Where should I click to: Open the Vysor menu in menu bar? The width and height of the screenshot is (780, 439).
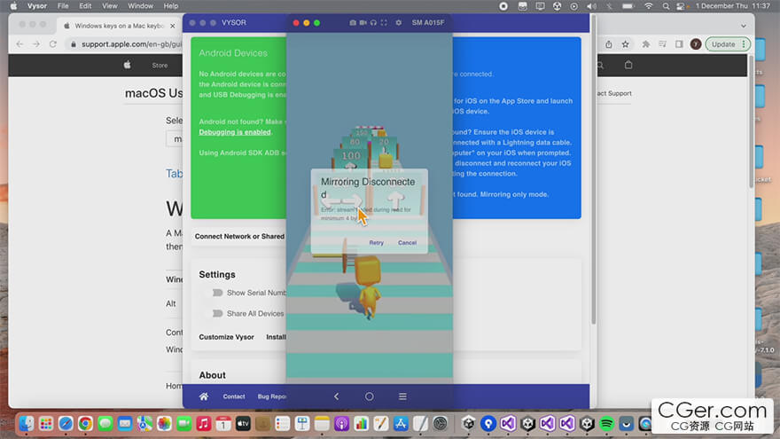[37, 6]
